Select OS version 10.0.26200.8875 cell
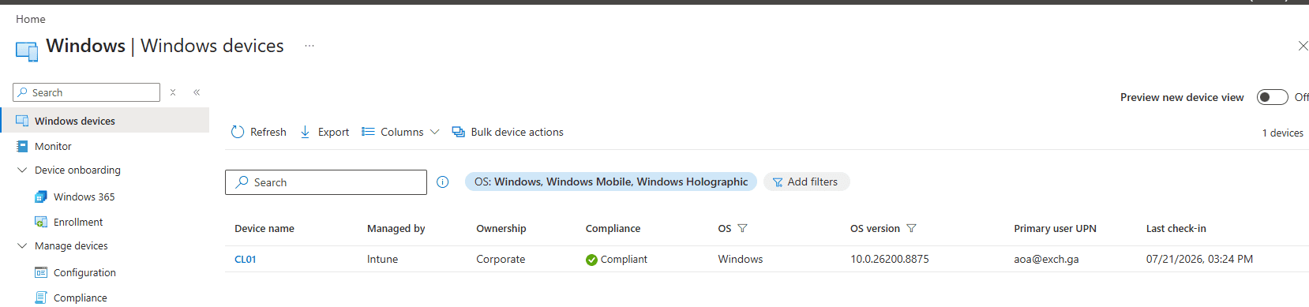The image size is (1309, 307). tap(890, 259)
